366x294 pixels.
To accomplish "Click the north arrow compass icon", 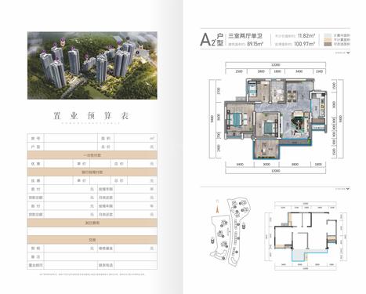I will point(217,206).
